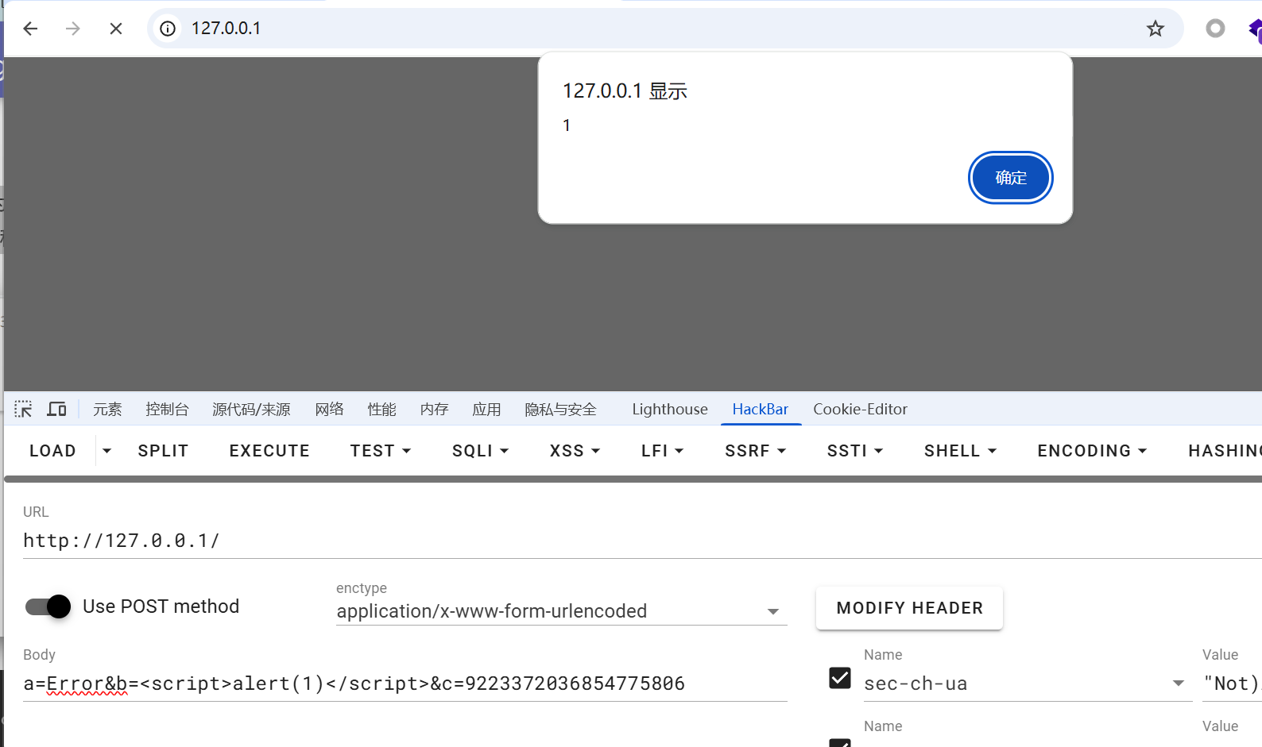Confirm the alert with 确定 button
Image resolution: width=1262 pixels, height=747 pixels.
click(1010, 177)
